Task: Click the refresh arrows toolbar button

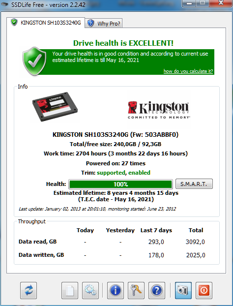Action: [29, 290]
